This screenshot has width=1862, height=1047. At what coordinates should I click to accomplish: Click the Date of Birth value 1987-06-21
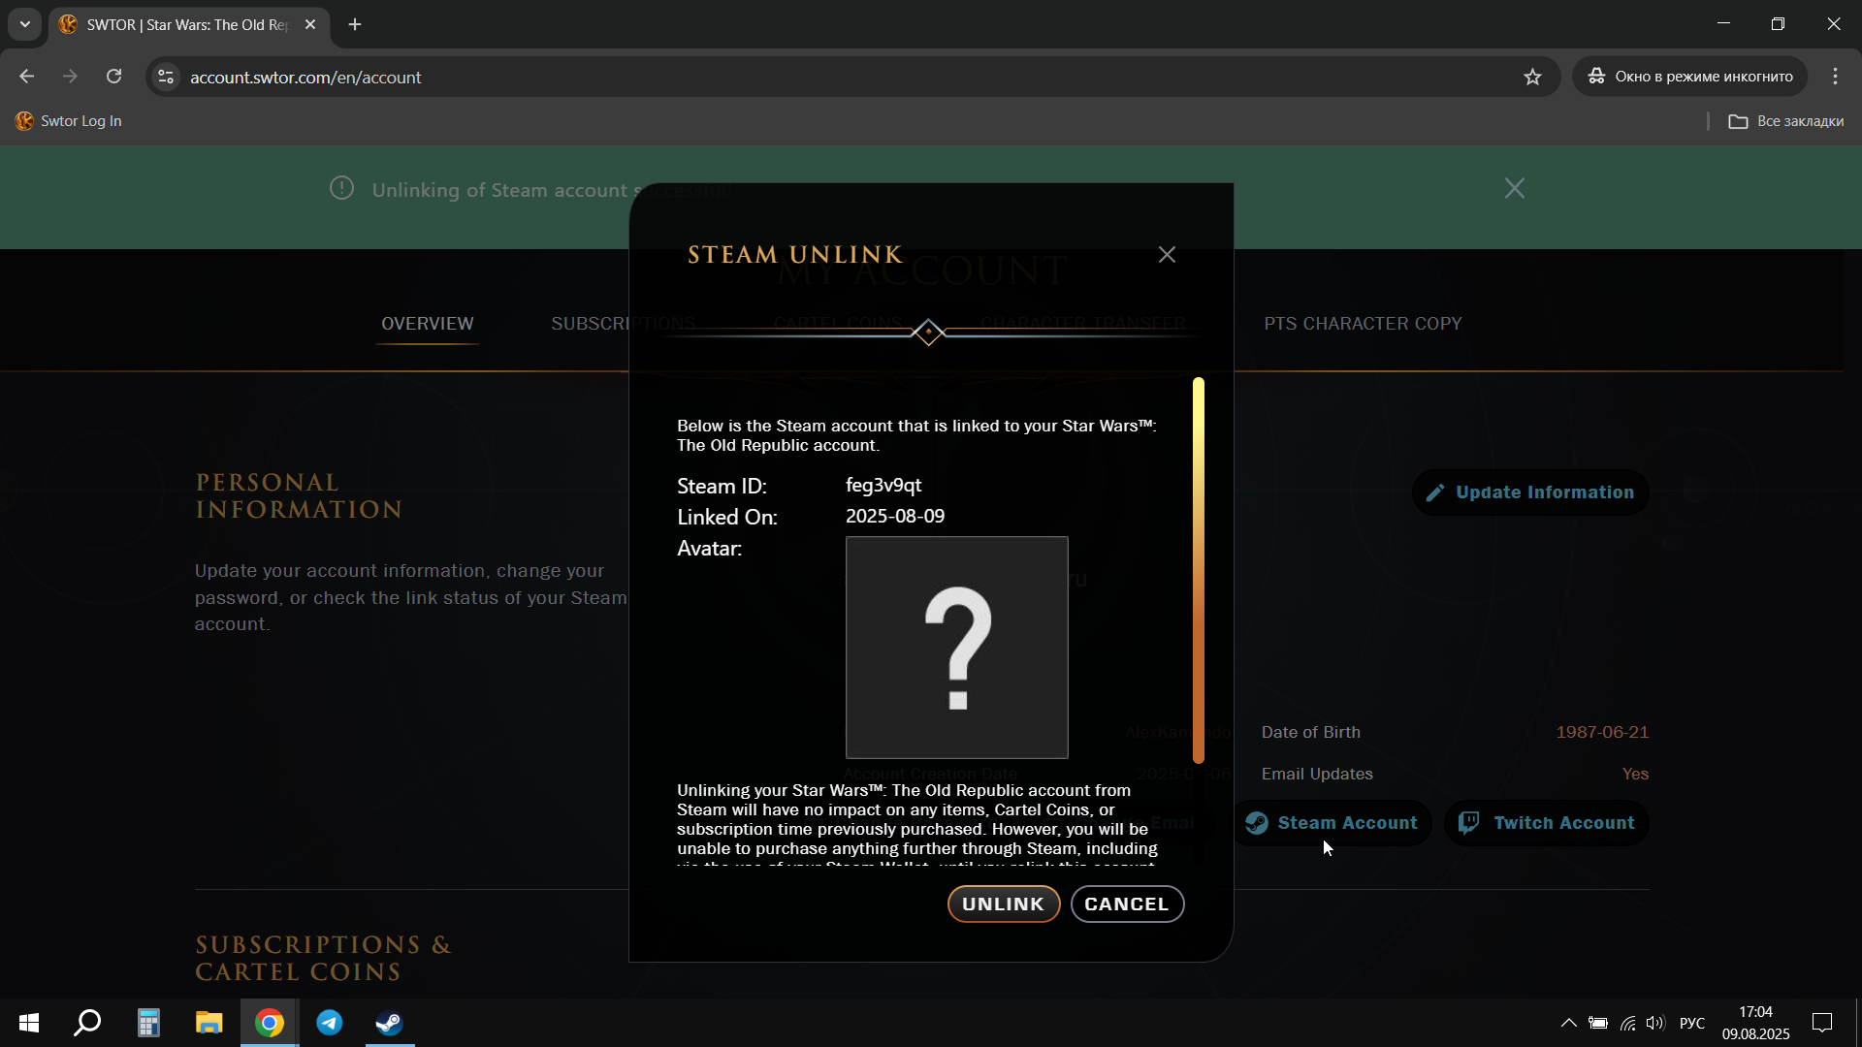tap(1602, 732)
